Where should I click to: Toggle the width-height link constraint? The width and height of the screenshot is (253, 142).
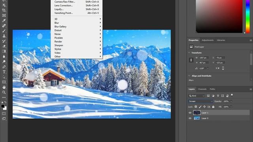click(x=191, y=60)
